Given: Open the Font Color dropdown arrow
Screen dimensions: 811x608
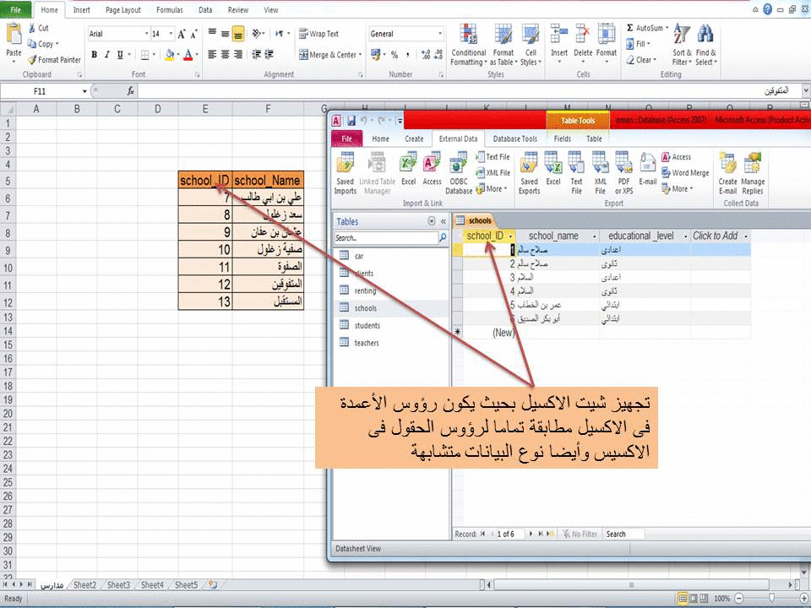Looking at the screenshot, I should [197, 54].
